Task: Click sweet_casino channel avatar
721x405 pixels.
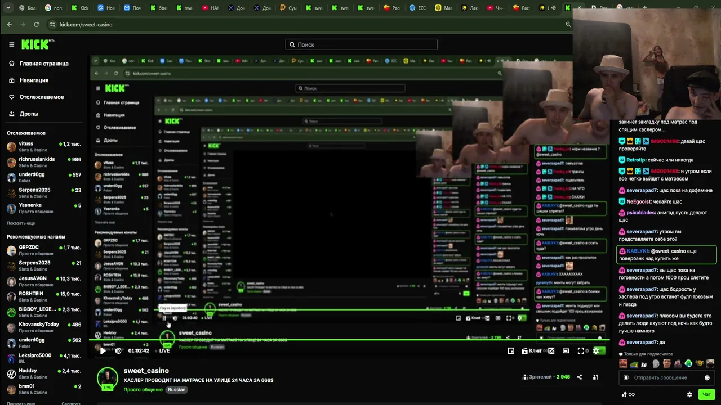Action: pos(107,378)
